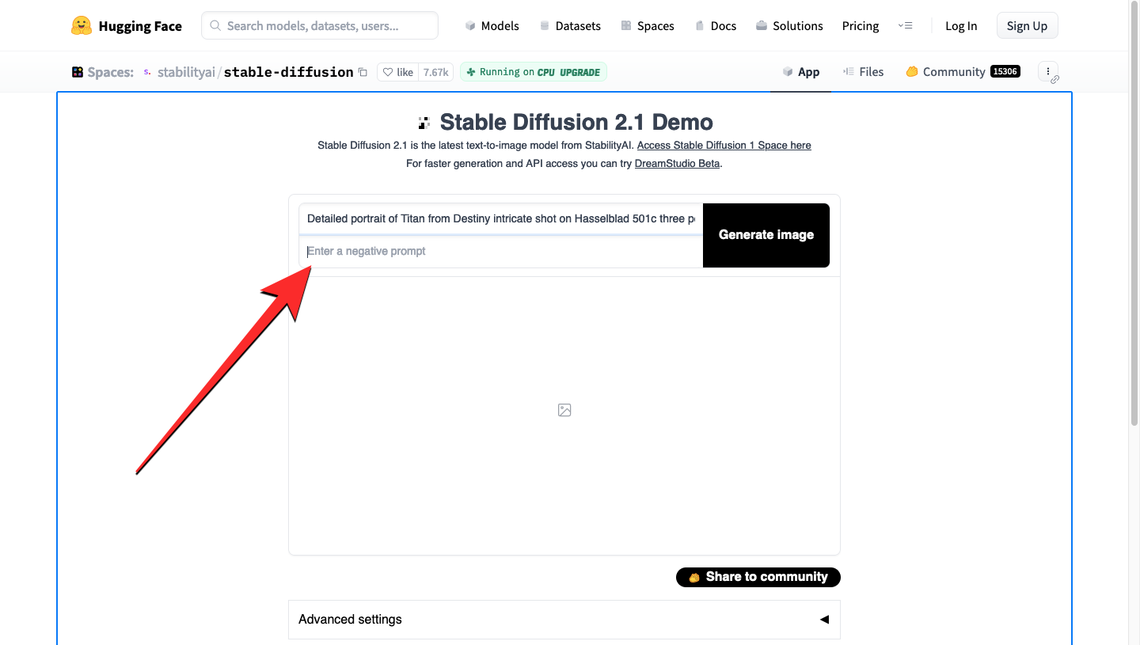
Task: Expand the Advanced settings section
Action: (564, 619)
